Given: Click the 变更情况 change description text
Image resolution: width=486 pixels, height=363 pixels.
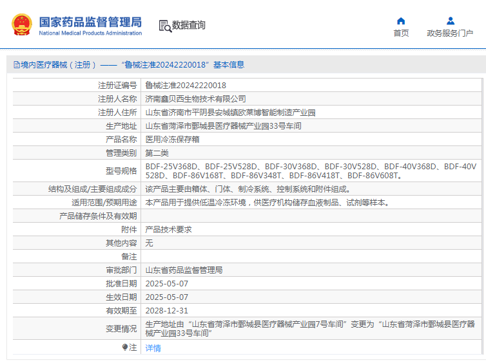Looking at the screenshot, I should pos(310,329).
